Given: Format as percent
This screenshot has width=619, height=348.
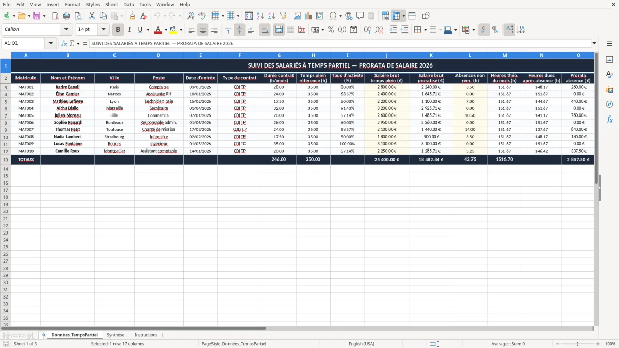Looking at the screenshot, I should (331, 30).
